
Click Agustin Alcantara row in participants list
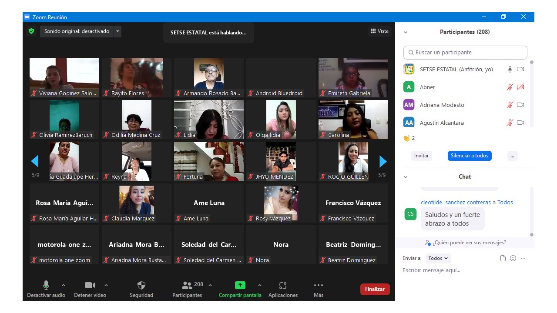465,123
